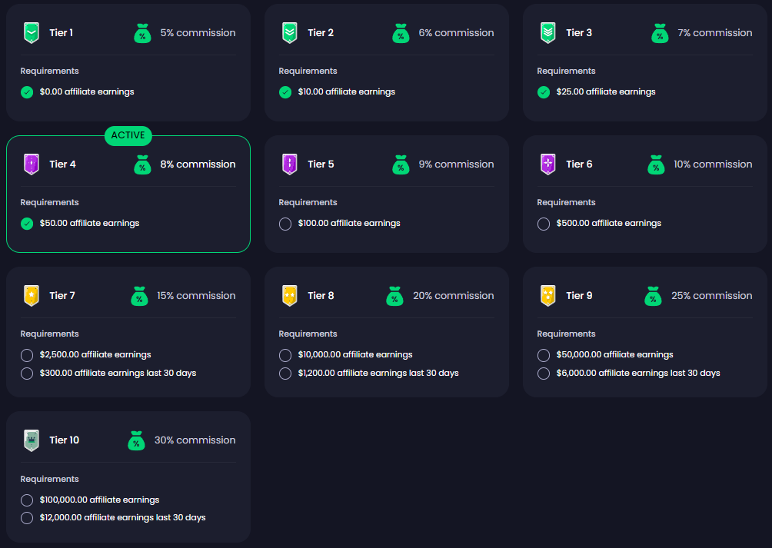The width and height of the screenshot is (772, 548).
Task: Click the 7% commission label on Tier 3
Action: pyautogui.click(x=714, y=33)
